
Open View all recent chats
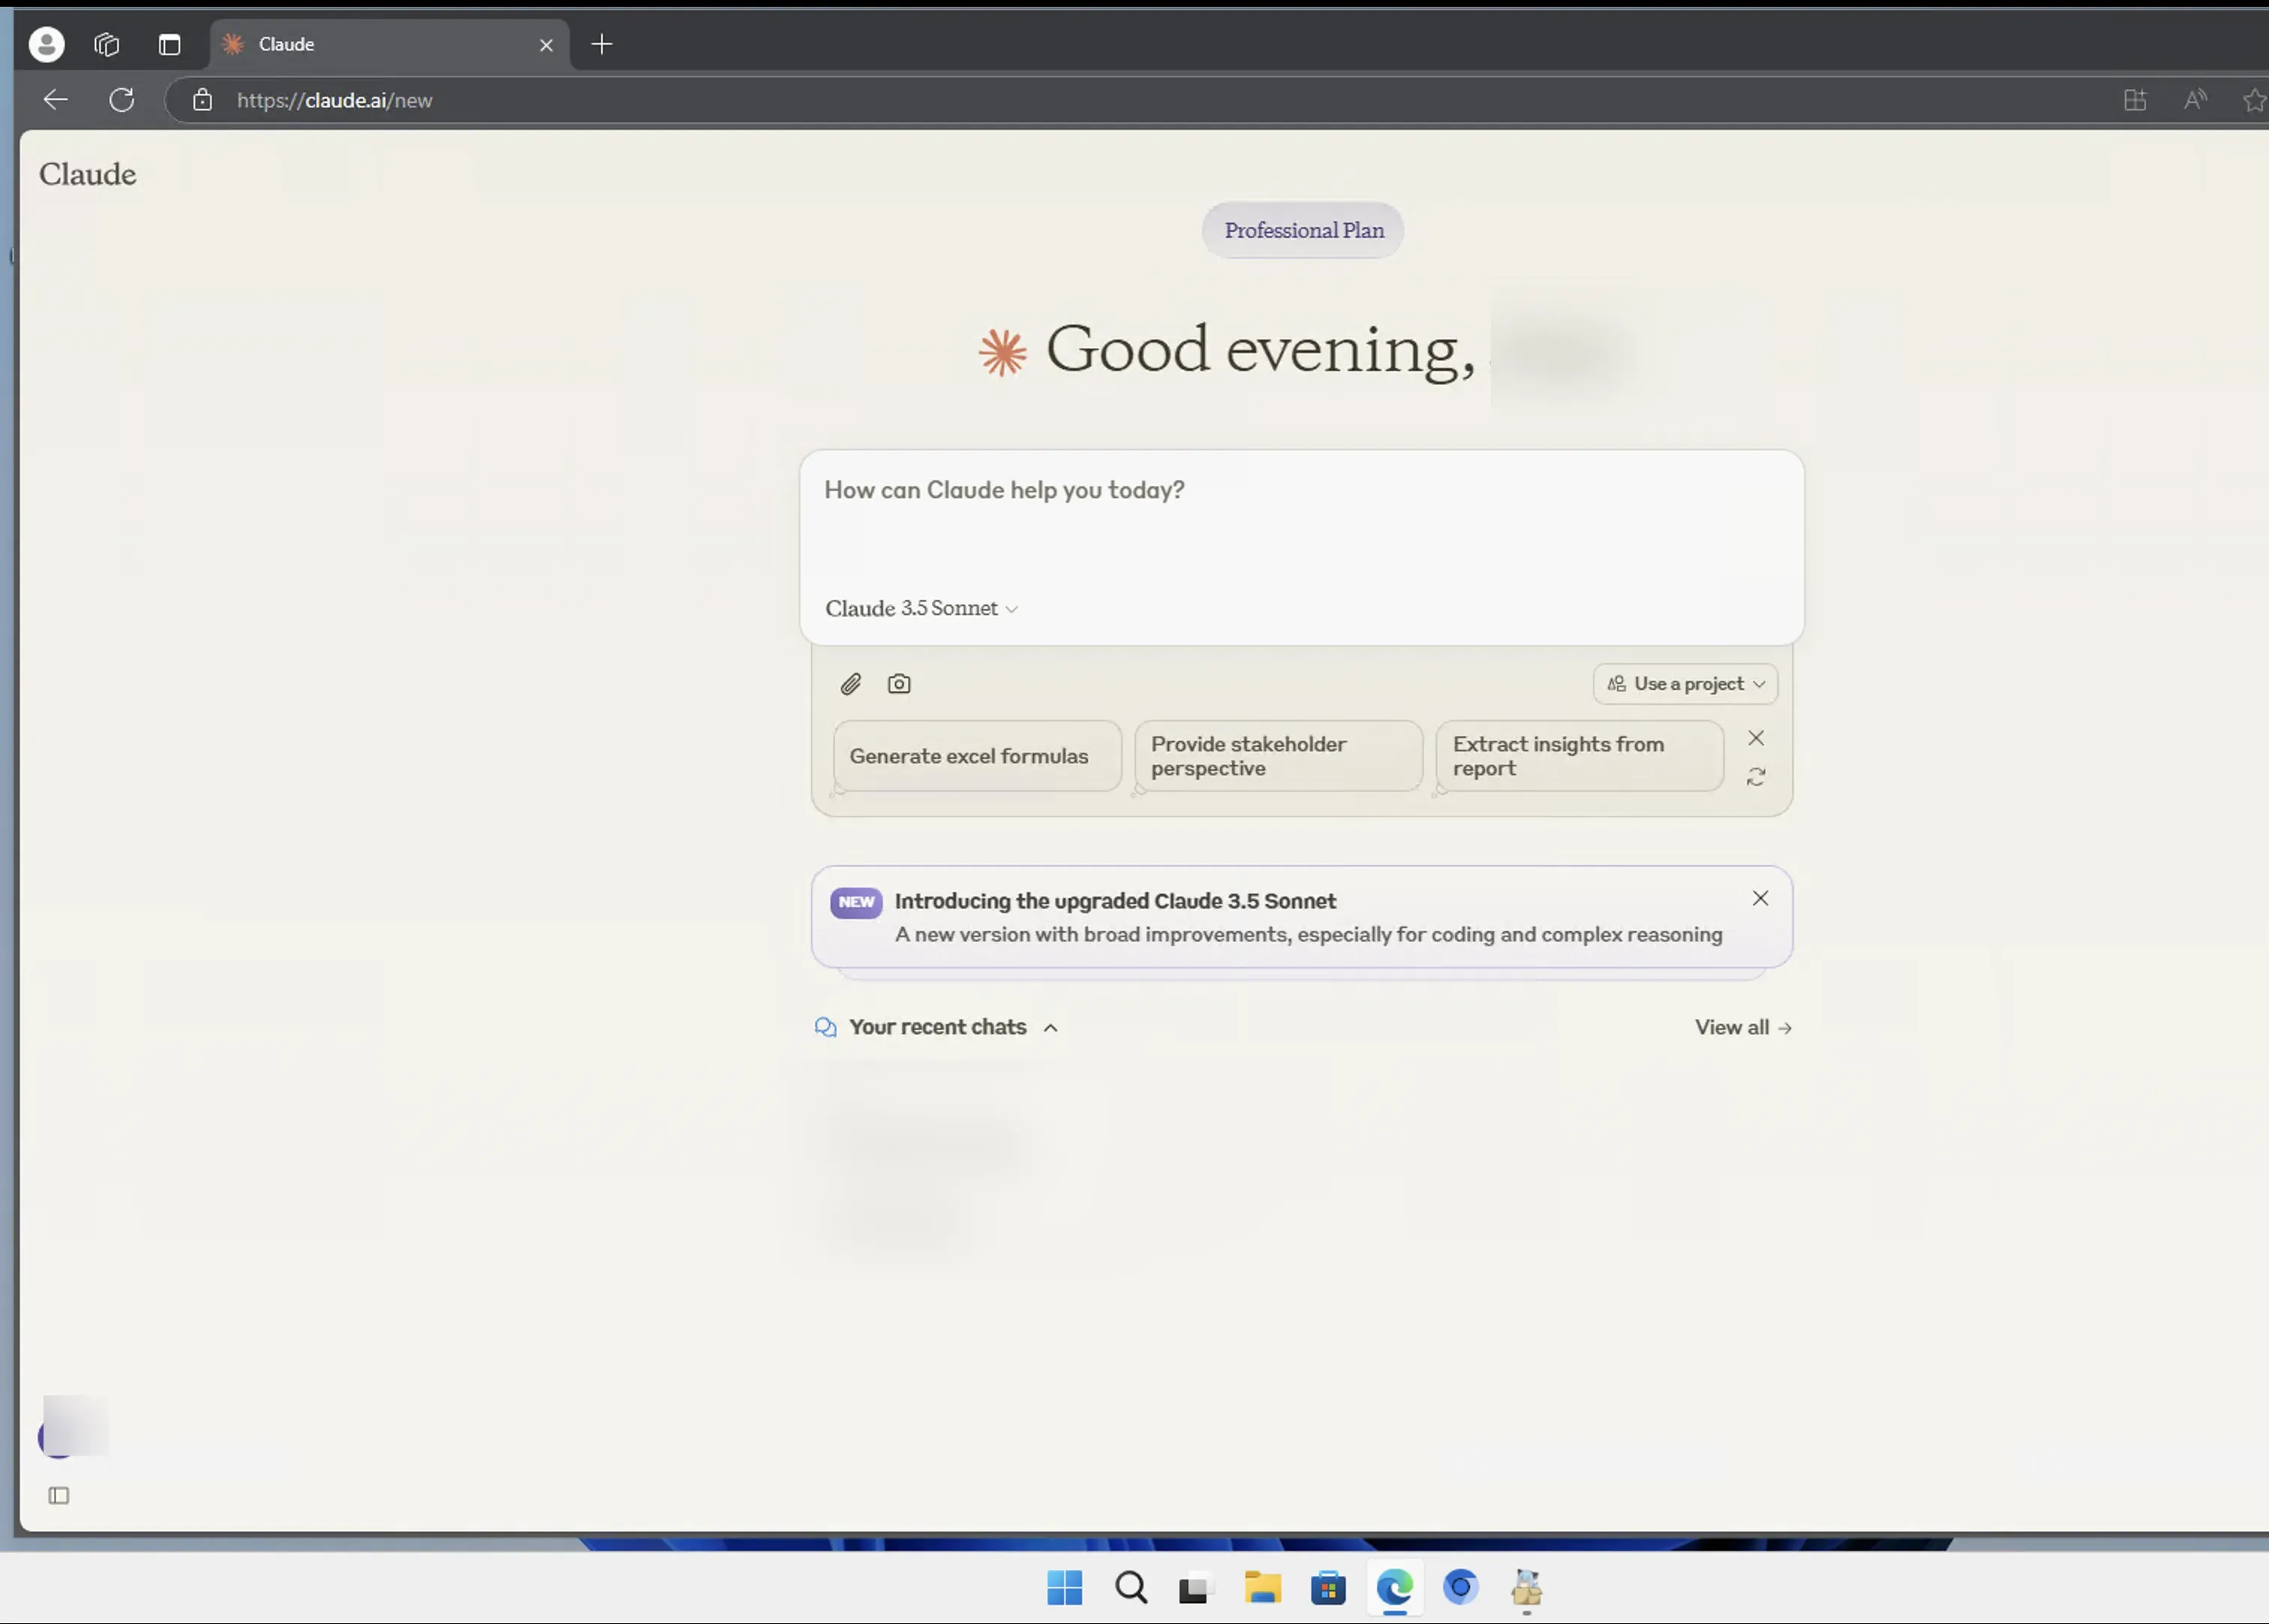pos(1743,1027)
